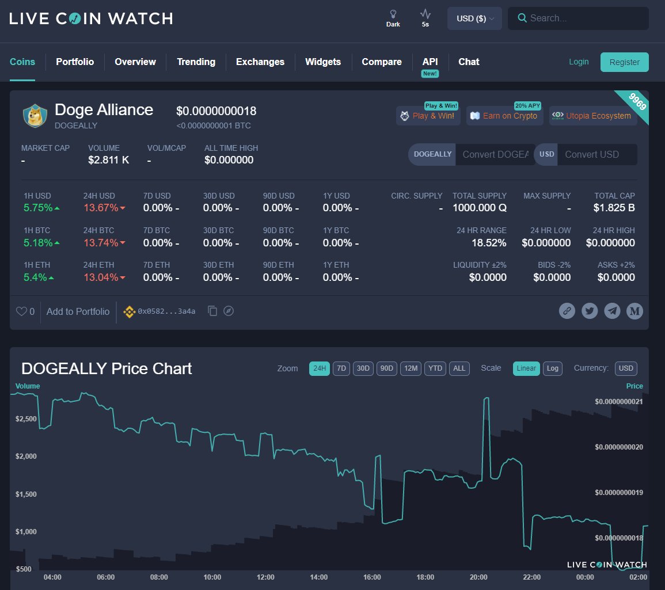The width and height of the screenshot is (665, 590).
Task: Click the Doge Alliance coin logo
Action: click(x=35, y=116)
